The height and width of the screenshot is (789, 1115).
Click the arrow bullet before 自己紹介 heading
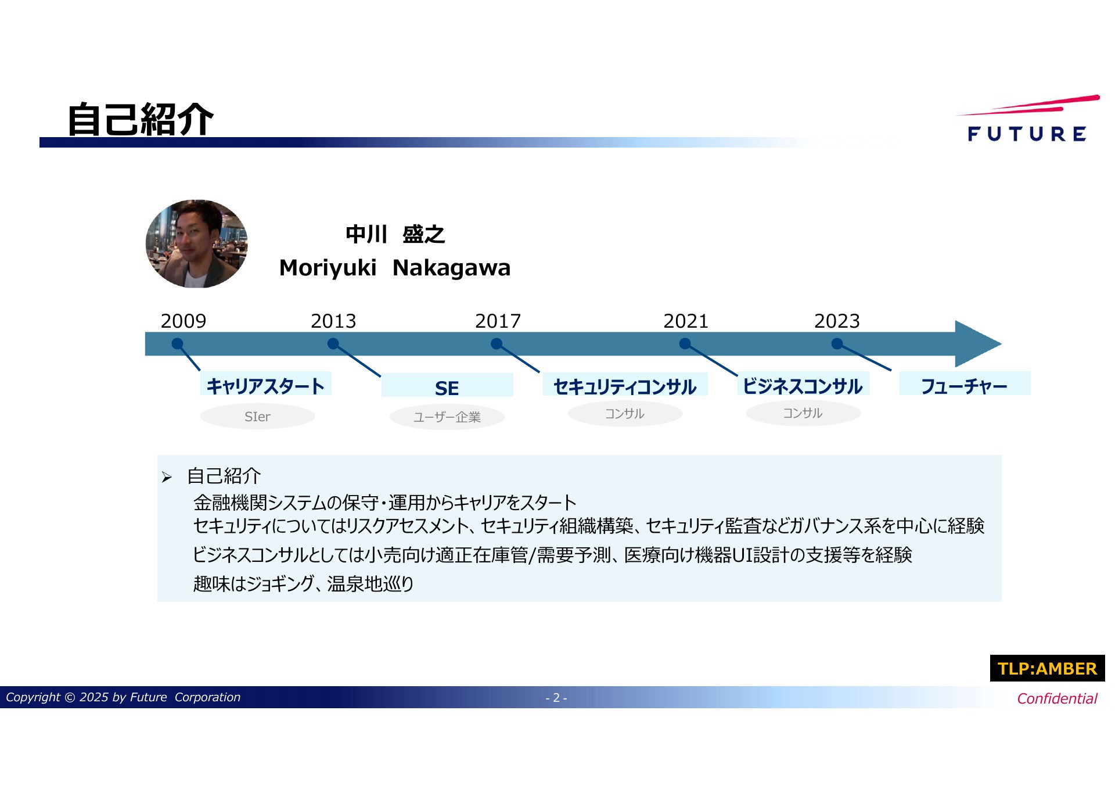point(167,478)
